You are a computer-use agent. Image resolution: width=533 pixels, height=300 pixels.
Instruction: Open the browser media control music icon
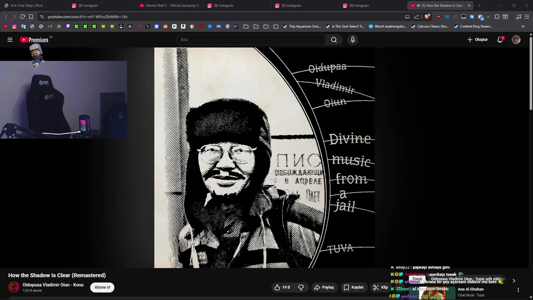coord(518,17)
